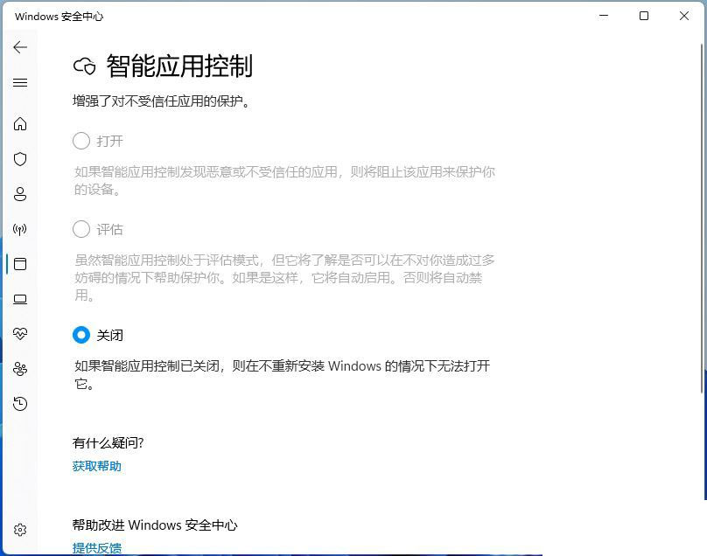The image size is (707, 556).
Task: Open Protection history clock icon
Action: click(x=20, y=404)
